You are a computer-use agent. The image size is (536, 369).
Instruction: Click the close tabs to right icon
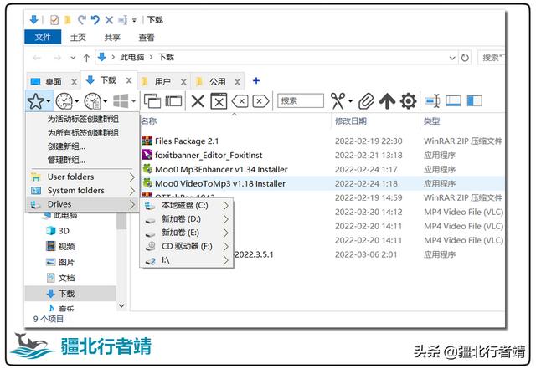tap(260, 101)
